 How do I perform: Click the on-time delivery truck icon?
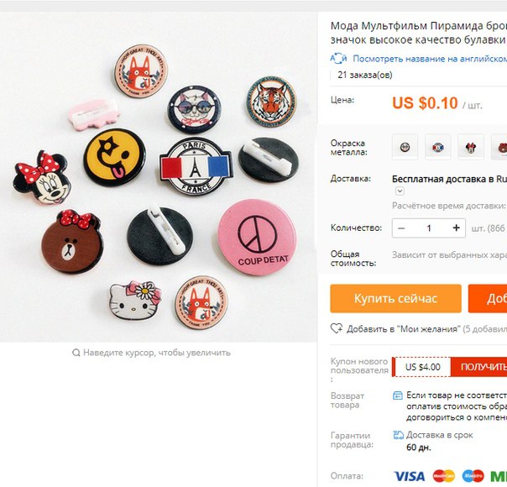pos(398,435)
